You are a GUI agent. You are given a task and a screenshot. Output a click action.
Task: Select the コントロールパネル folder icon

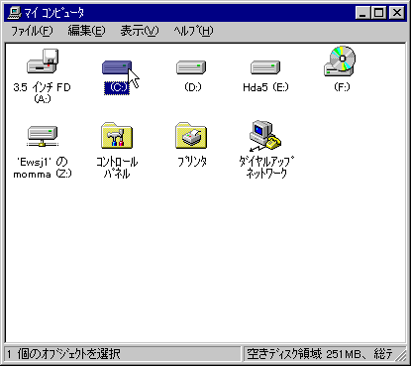pyautogui.click(x=117, y=136)
